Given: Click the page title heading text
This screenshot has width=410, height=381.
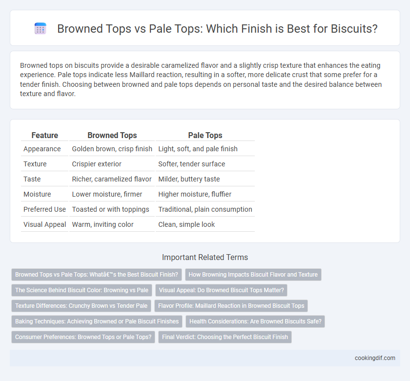Looking at the screenshot, I should [x=217, y=28].
